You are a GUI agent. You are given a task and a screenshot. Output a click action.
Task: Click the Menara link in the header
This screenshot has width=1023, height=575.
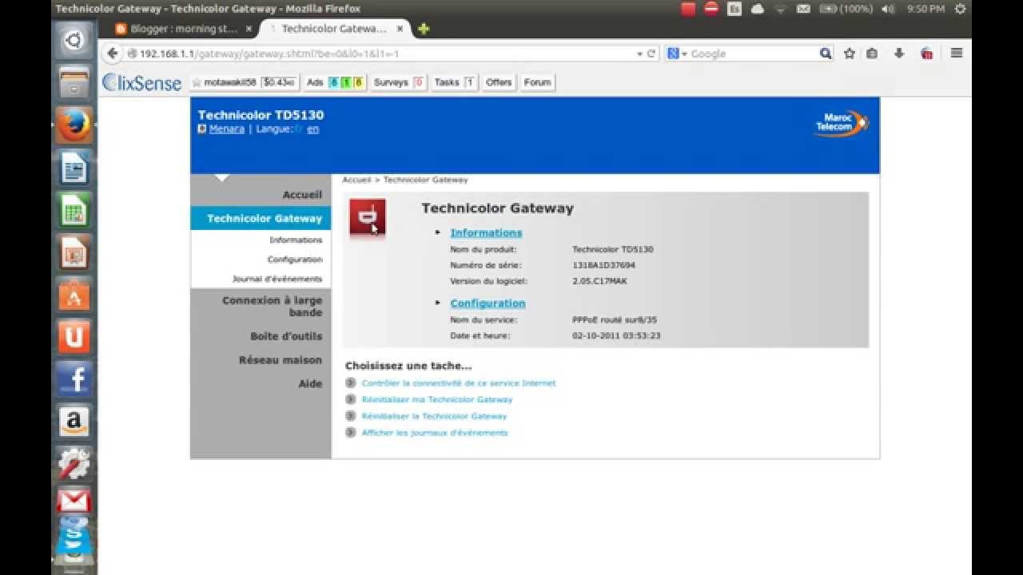click(x=227, y=129)
